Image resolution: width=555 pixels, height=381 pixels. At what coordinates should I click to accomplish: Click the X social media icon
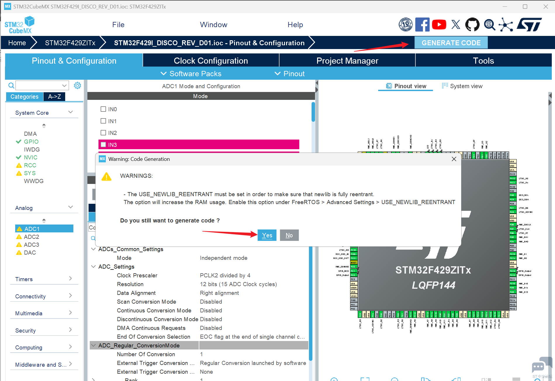(x=455, y=25)
